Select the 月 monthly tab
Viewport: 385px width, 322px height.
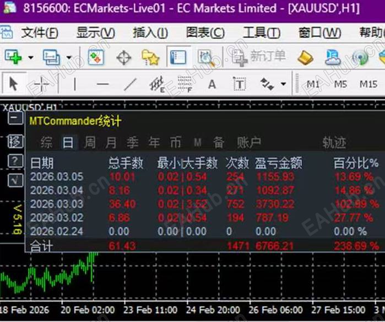[x=111, y=143]
